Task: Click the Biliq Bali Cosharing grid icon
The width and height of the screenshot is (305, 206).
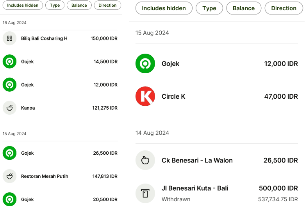Action: 9,38
